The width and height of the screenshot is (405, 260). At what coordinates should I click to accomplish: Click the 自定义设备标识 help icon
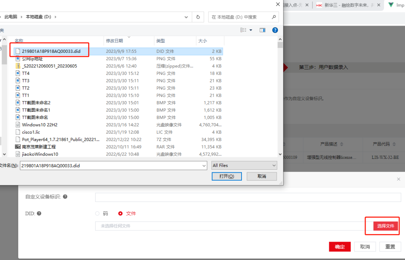[x=65, y=197]
